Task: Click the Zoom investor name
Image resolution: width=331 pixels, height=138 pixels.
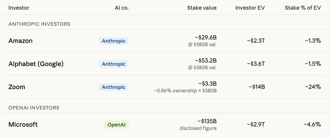Action: (x=17, y=87)
